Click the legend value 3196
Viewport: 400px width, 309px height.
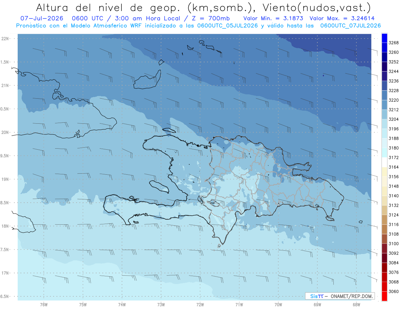(393, 129)
